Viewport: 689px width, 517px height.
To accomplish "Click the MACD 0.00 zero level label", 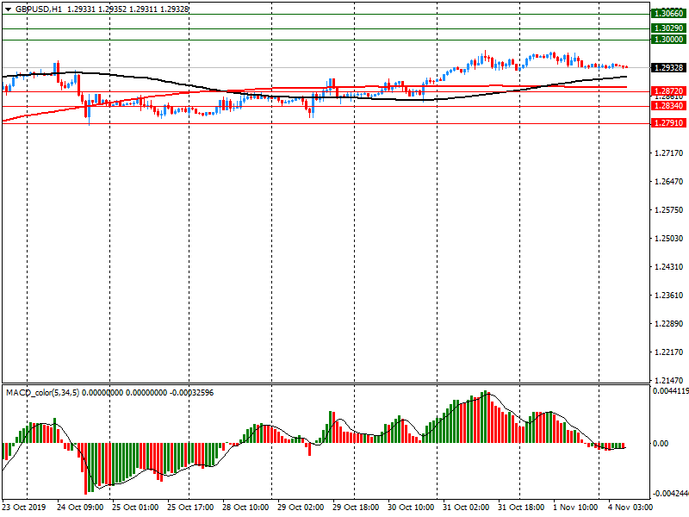I will [661, 444].
